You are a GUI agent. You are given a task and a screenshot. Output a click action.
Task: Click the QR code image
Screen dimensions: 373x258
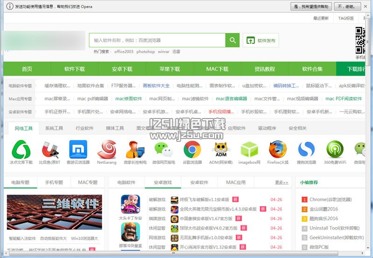pyautogui.click(x=360, y=40)
